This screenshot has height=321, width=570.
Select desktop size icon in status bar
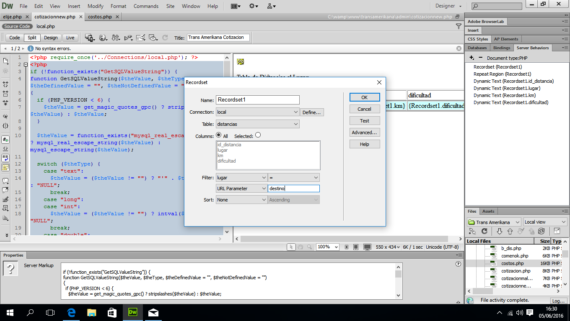click(367, 247)
